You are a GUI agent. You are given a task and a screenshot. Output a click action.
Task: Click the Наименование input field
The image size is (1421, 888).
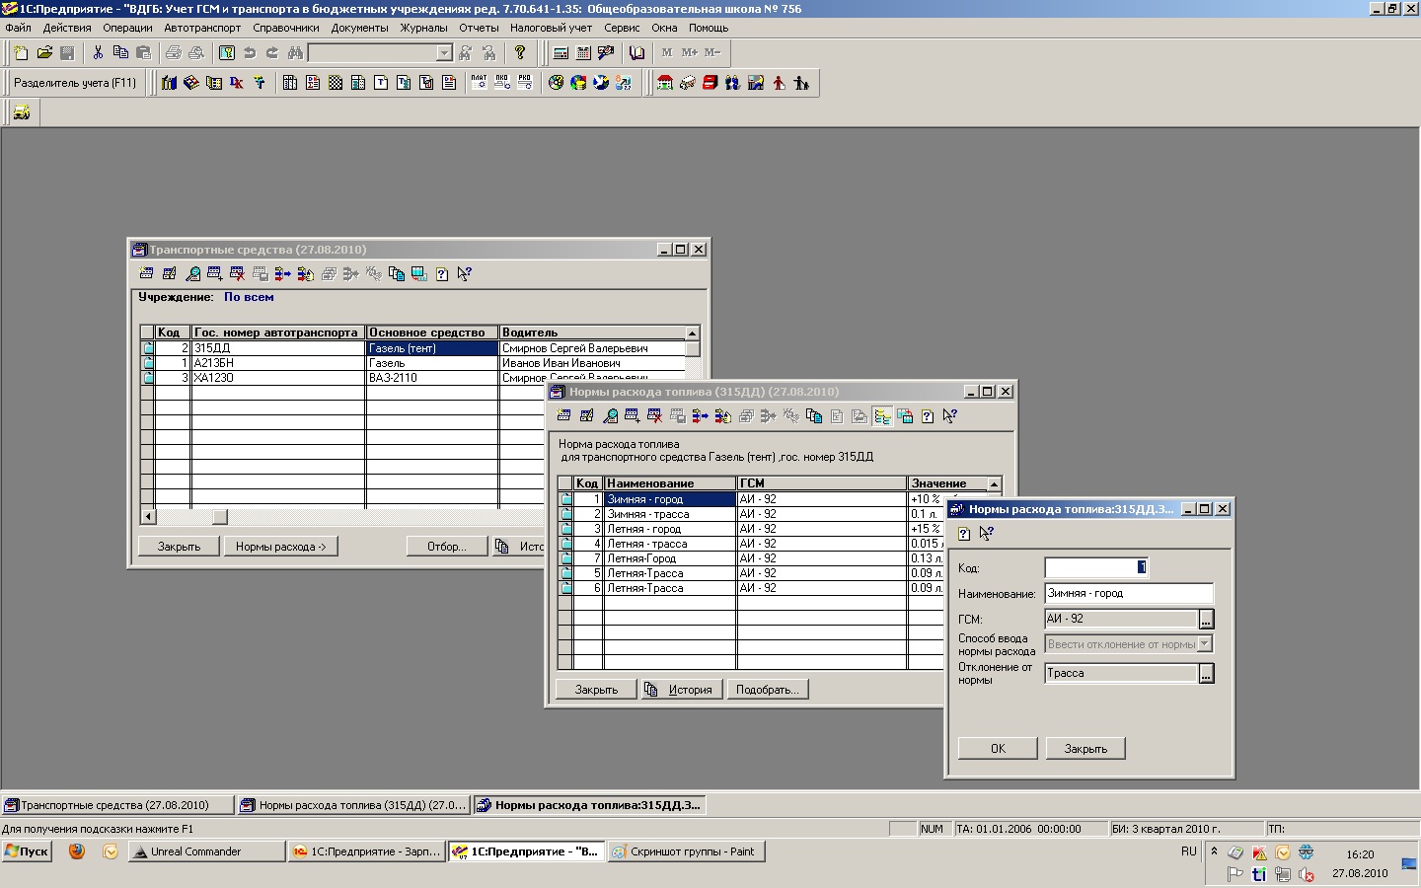(x=1129, y=594)
